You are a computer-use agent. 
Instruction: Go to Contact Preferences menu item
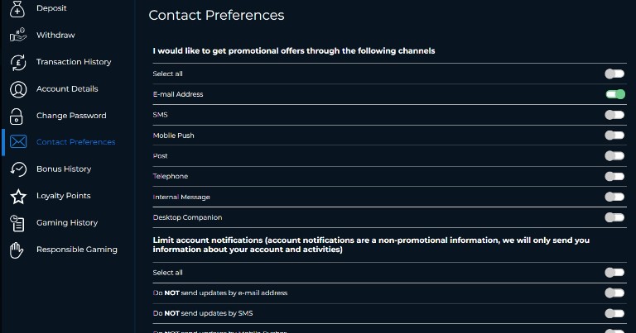[76, 142]
